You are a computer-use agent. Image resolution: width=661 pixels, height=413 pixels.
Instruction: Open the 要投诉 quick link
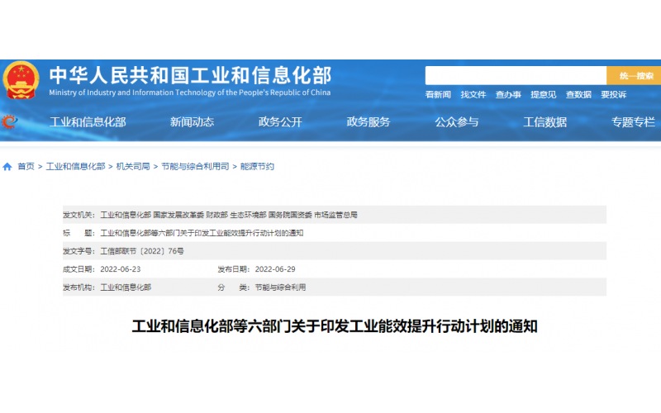click(x=613, y=95)
